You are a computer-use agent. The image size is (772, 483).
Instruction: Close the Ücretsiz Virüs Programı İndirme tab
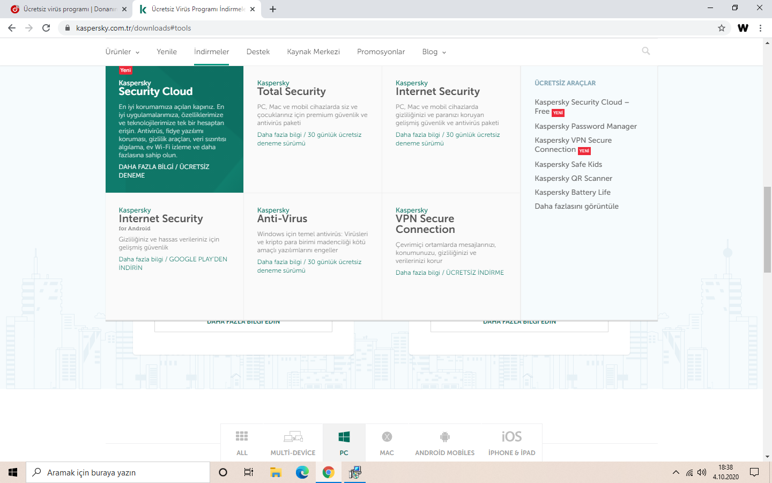[x=253, y=9]
